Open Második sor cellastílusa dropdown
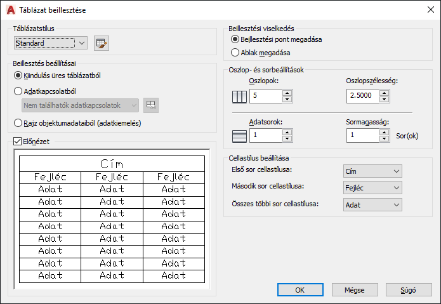 [372, 188]
